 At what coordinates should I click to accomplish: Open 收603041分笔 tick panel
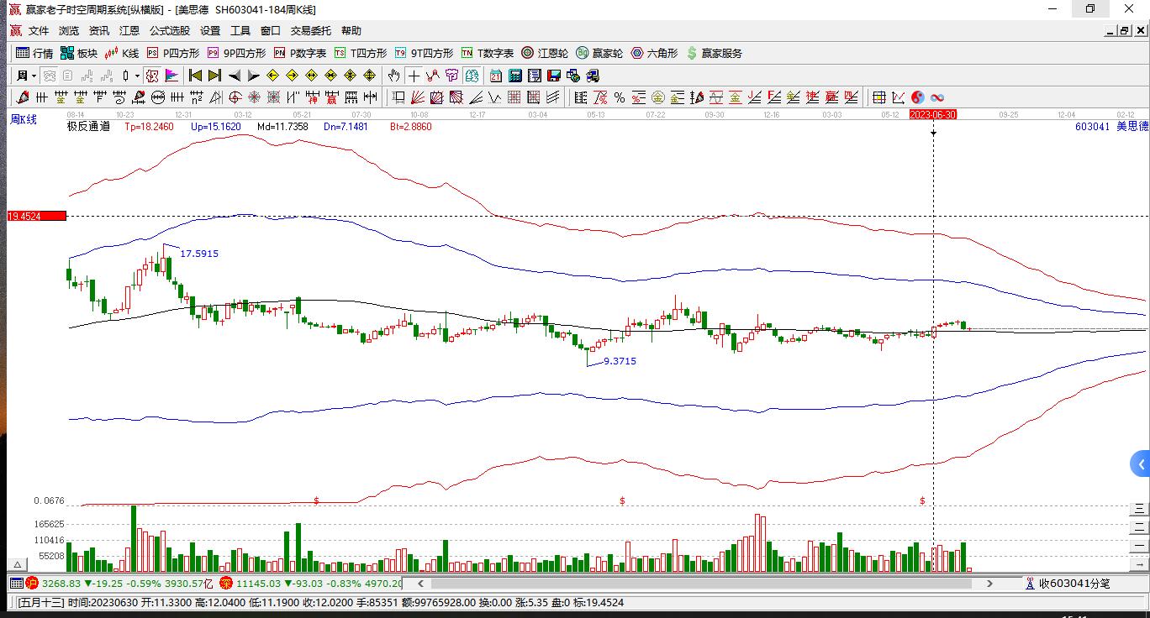1074,584
